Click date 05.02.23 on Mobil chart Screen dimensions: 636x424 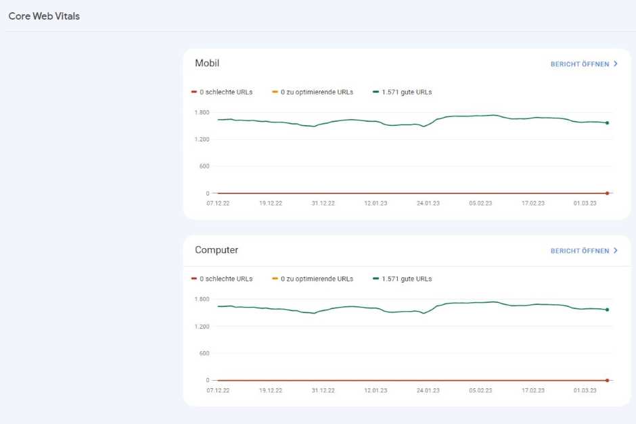tap(480, 203)
